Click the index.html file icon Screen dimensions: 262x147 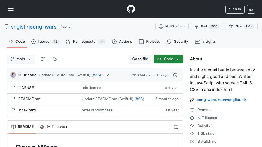pos(14,110)
